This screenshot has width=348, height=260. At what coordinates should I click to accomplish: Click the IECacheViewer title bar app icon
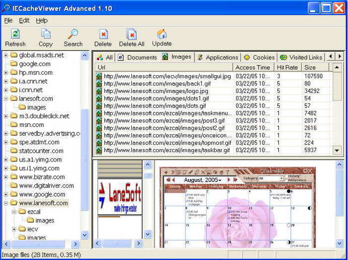click(x=6, y=8)
